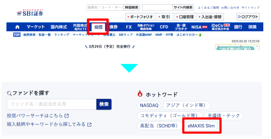Open お問い合わせ link
This screenshot has height=139, width=271.
[x=230, y=8]
